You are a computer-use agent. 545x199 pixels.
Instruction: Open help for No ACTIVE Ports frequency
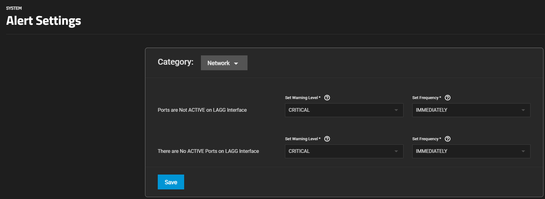[447, 139]
